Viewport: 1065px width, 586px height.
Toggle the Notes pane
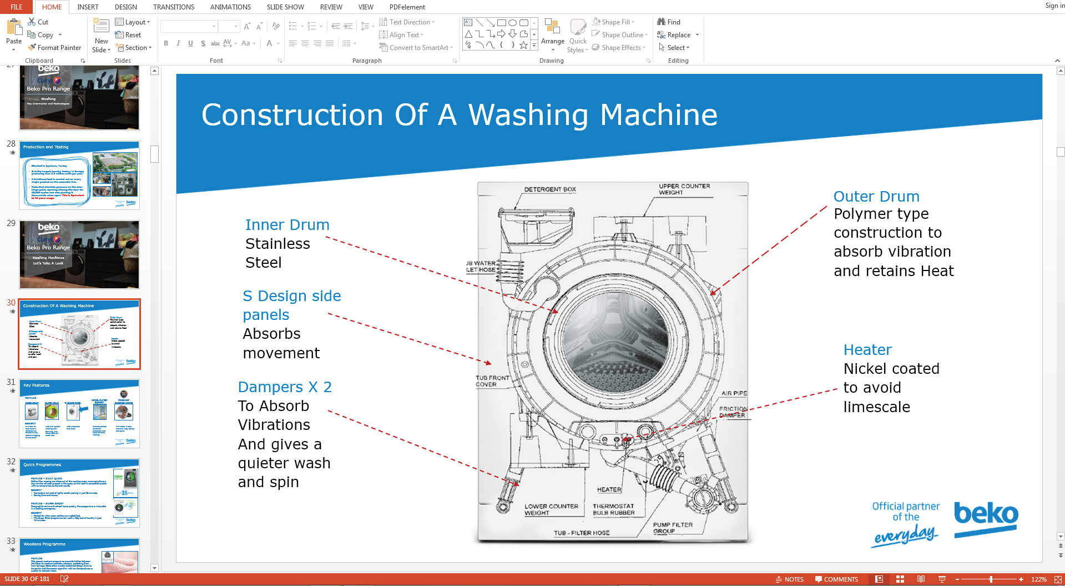click(790, 579)
